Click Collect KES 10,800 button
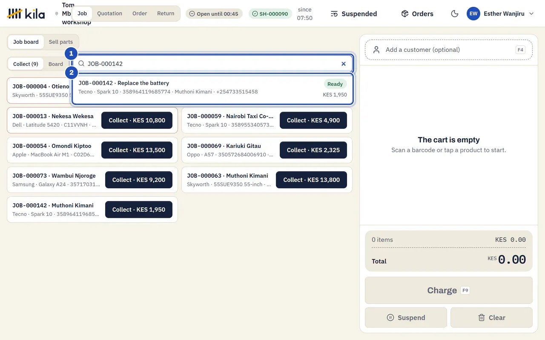The width and height of the screenshot is (545, 340). point(137,120)
